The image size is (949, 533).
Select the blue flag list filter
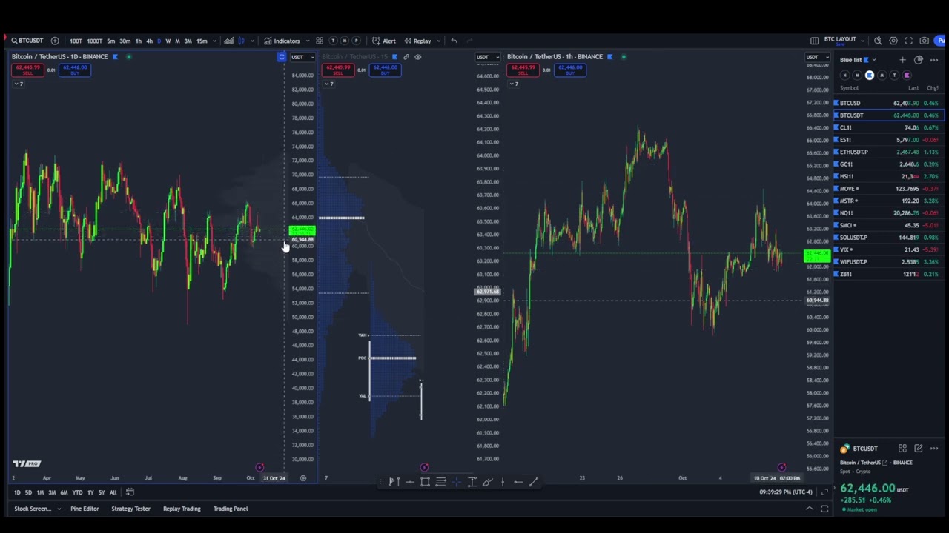(870, 75)
